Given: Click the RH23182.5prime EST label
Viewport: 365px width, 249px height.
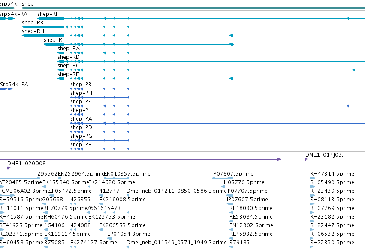Looking at the screenshot, I should (x=332, y=217).
